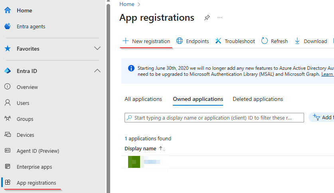This screenshot has height=193, width=334.
Task: Click the Favorites star icon
Action: tap(8, 49)
